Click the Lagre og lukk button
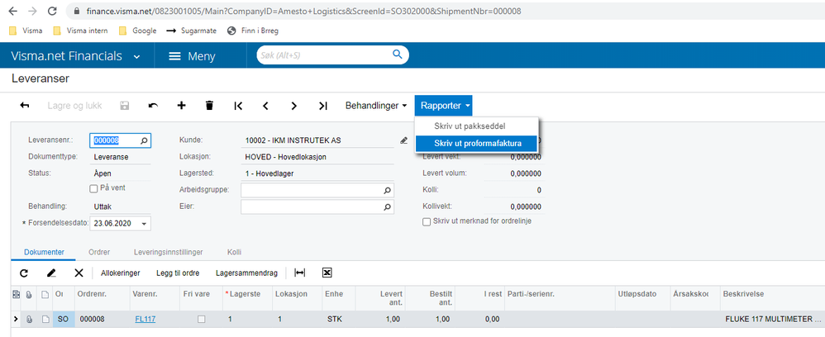825x337 pixels. 74,106
